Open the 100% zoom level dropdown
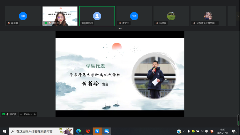240x135 pixels. 28,114
